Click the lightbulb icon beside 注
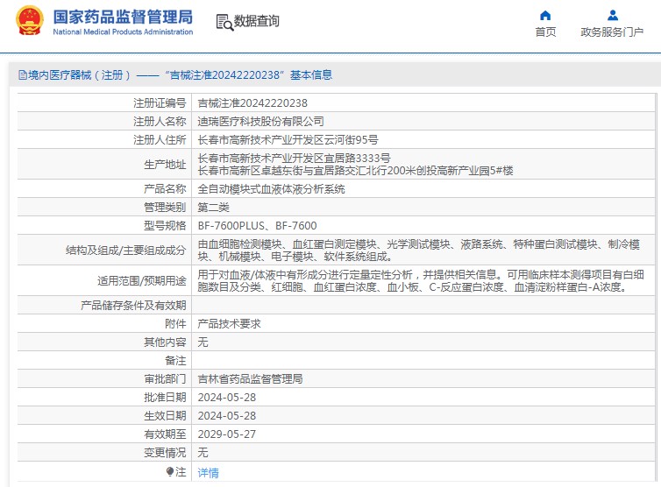The height and width of the screenshot is (487, 661). [170, 471]
